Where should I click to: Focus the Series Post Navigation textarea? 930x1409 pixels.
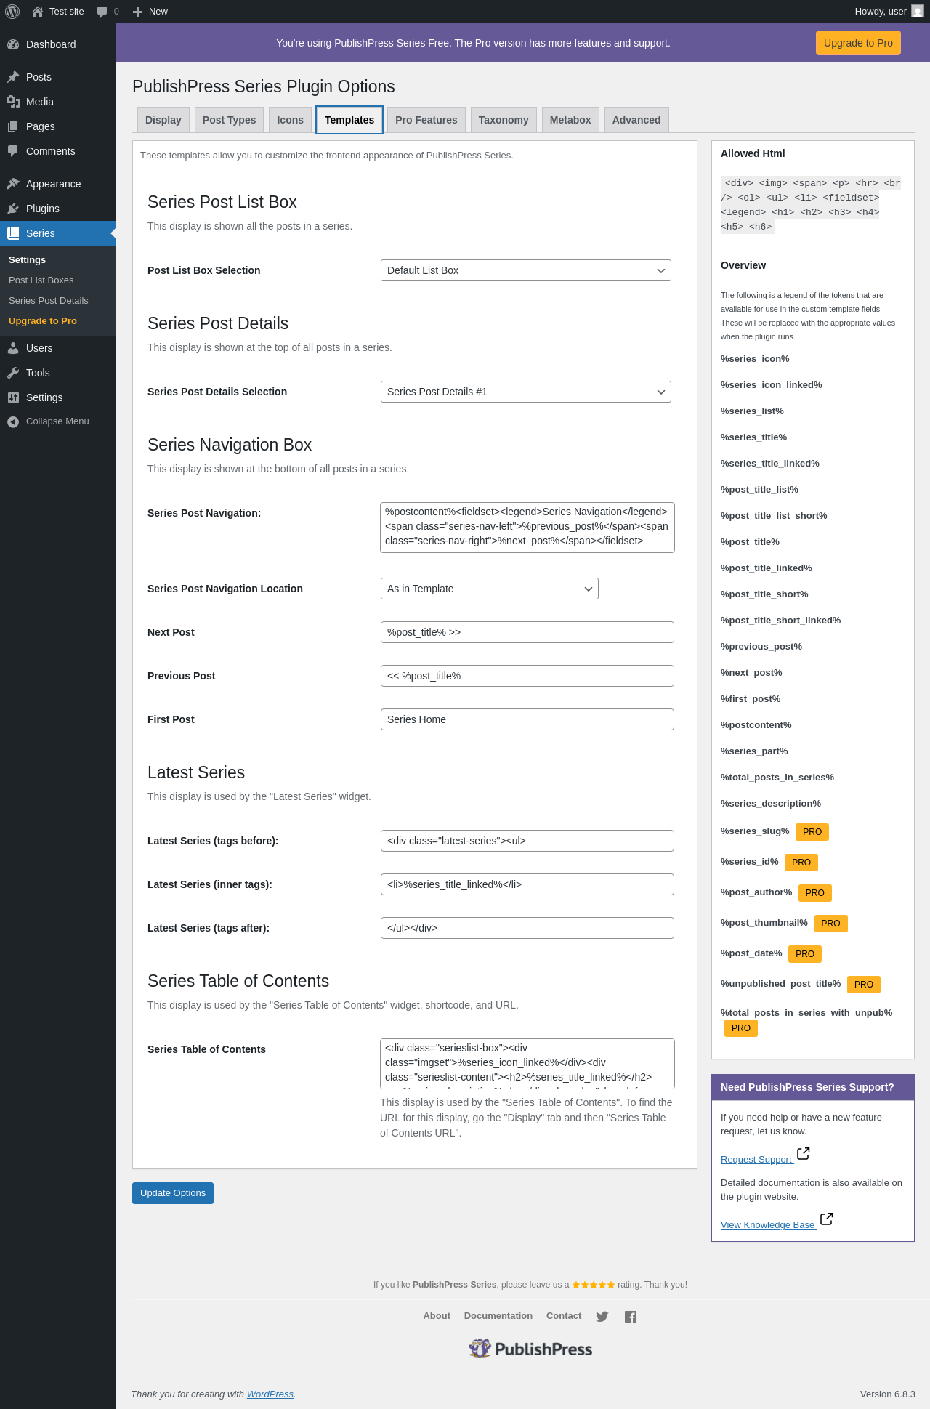(527, 528)
